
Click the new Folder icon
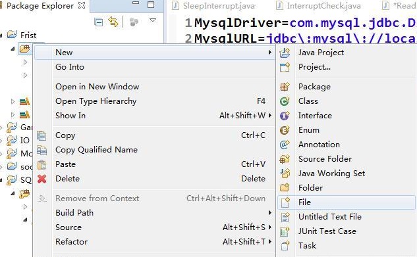tap(285, 188)
